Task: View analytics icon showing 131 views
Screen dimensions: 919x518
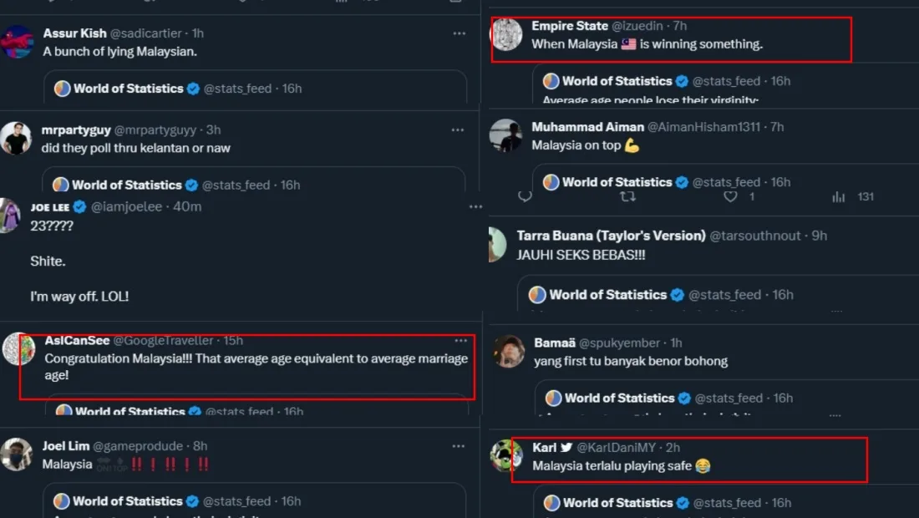Action: [x=839, y=196]
